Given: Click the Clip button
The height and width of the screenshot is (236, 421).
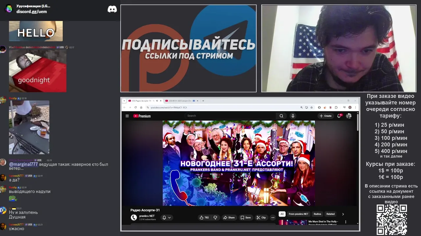Looking at the screenshot, I should [261, 217].
